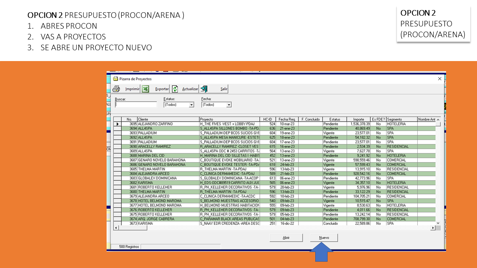This screenshot has width=477, height=268.
Task: Select the row marker arrow of project 3695
Action: (117, 124)
